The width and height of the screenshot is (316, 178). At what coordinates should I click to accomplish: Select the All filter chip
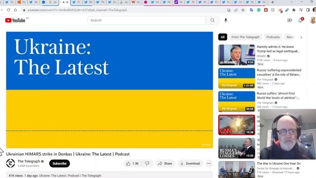[223, 37]
